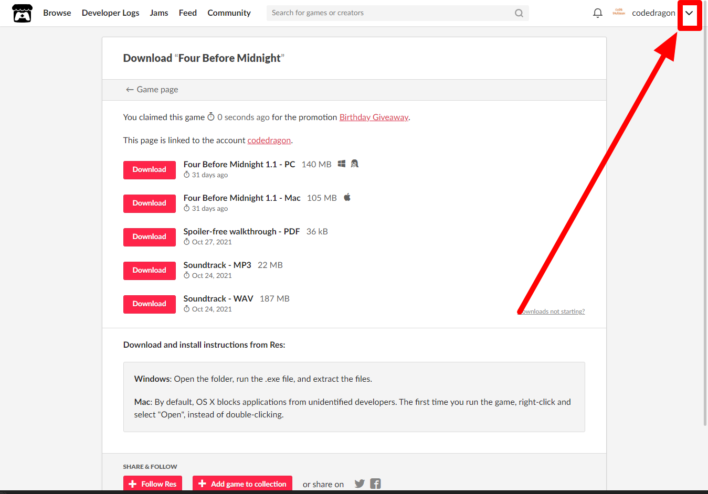
Task: Open the notifications bell
Action: [x=597, y=13]
